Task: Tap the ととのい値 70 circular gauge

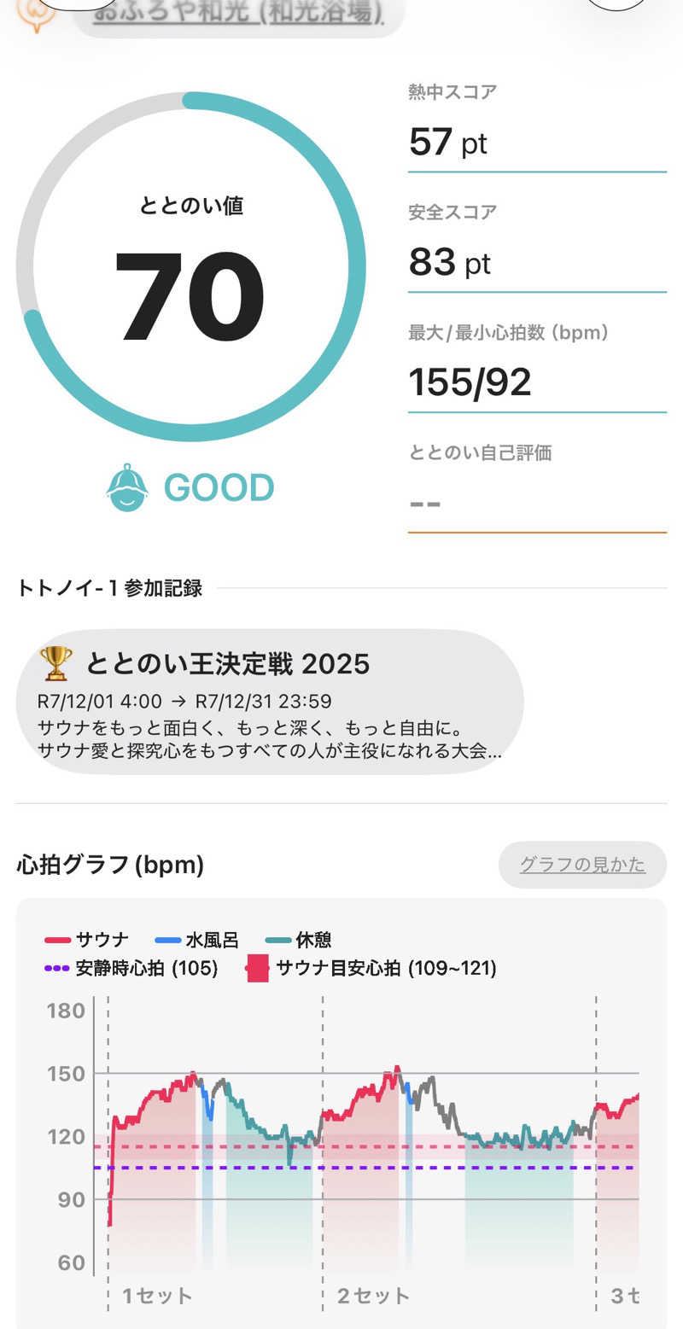Action: pyautogui.click(x=191, y=267)
